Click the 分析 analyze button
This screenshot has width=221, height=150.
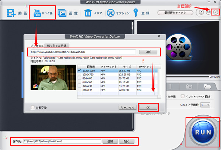tap(148, 52)
